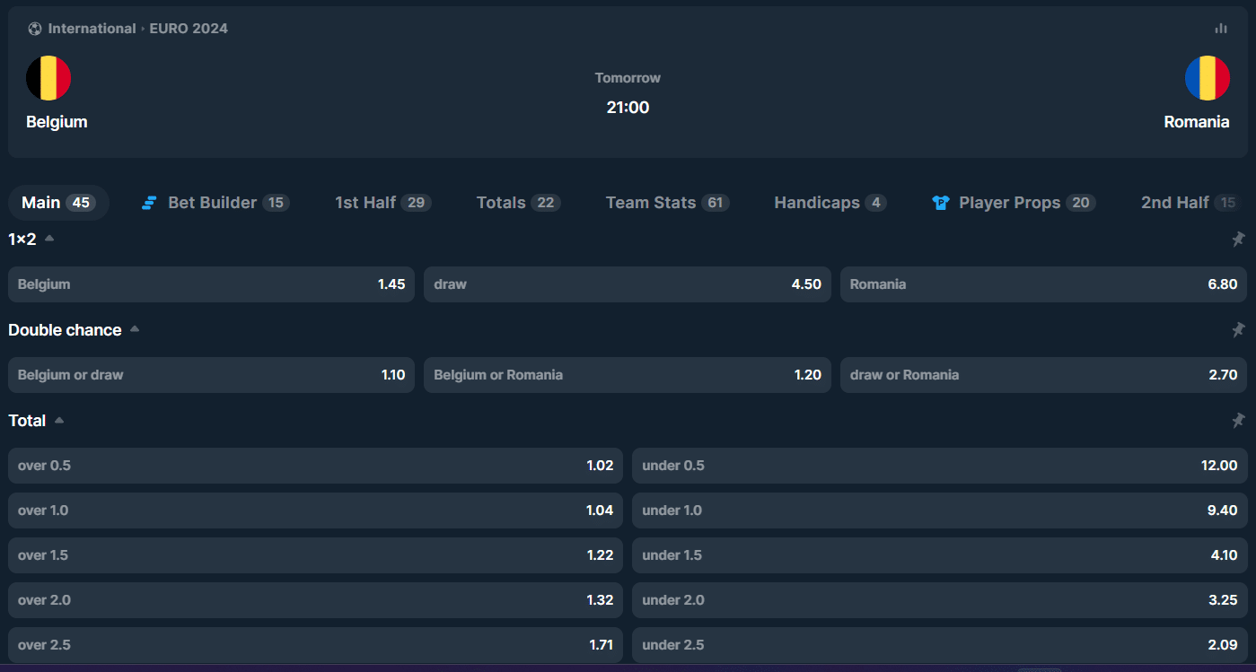Open match statistics bar chart icon
Image resolution: width=1256 pixels, height=672 pixels.
[1221, 29]
